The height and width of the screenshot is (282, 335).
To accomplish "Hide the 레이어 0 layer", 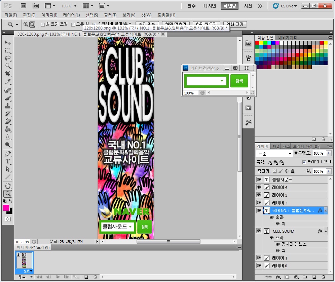I will click(x=259, y=266).
